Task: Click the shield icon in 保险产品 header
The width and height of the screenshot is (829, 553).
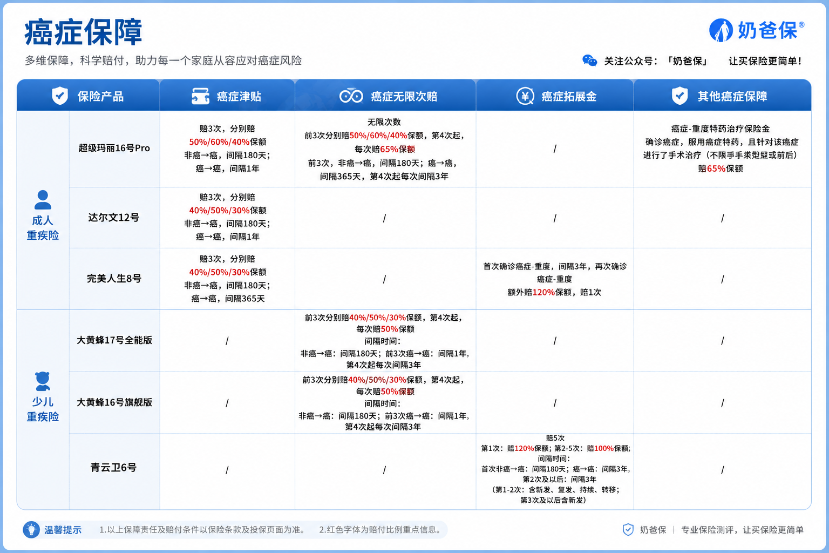Action: [60, 96]
